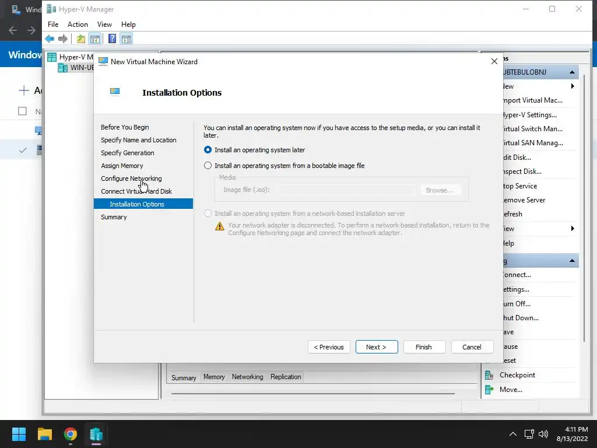
Task: Click the up one level folder icon
Action: click(80, 38)
